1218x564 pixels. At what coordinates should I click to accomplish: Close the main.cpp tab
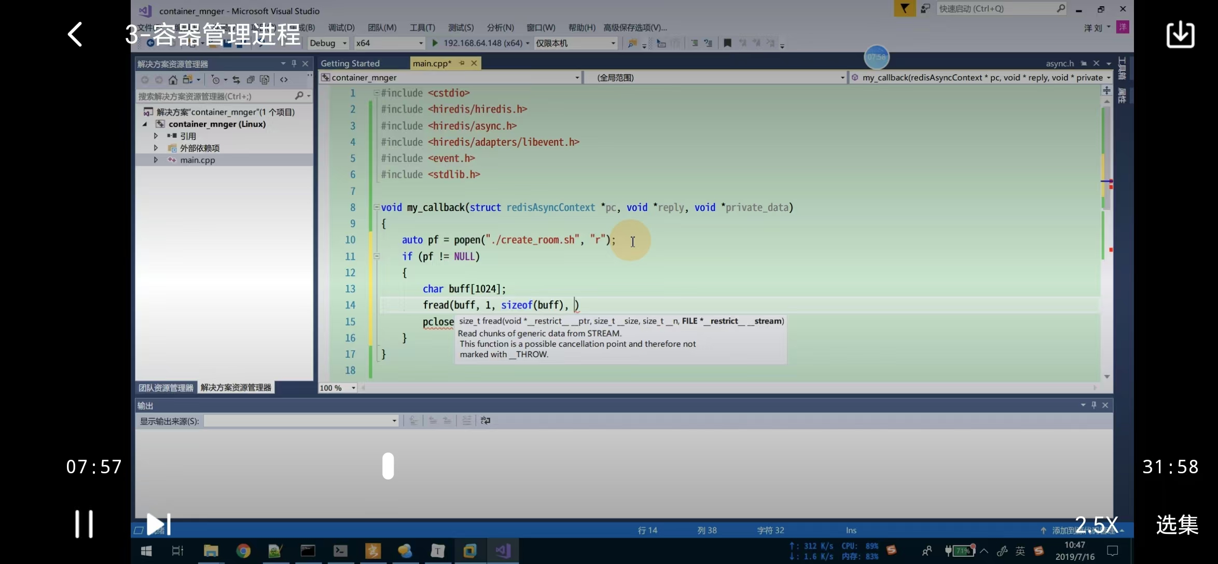[474, 63]
